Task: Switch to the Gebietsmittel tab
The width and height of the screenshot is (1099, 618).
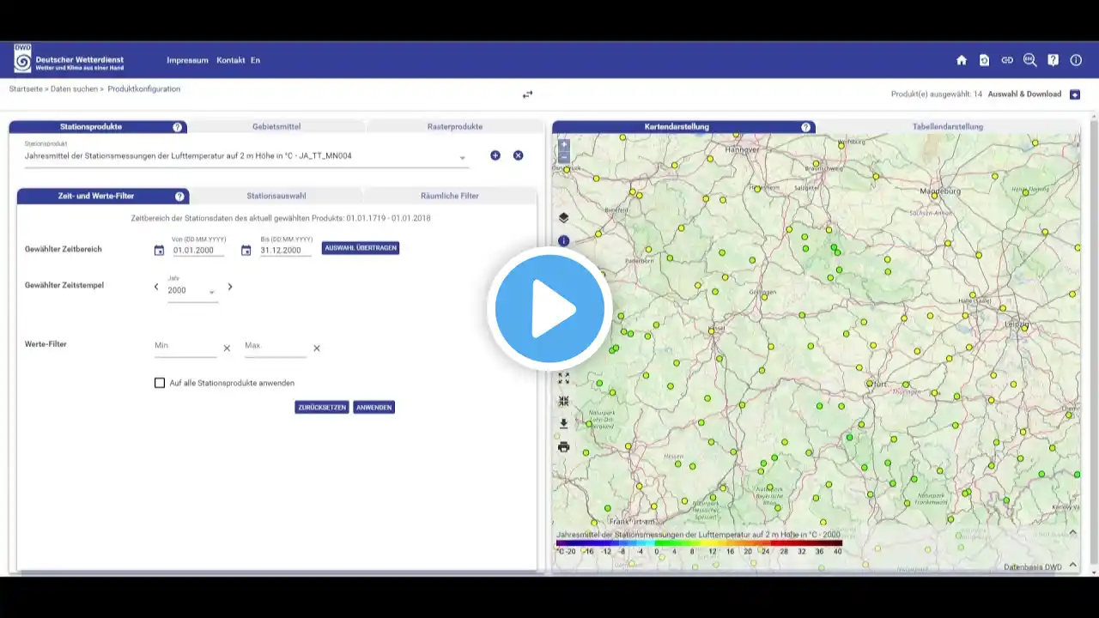Action: tap(276, 127)
